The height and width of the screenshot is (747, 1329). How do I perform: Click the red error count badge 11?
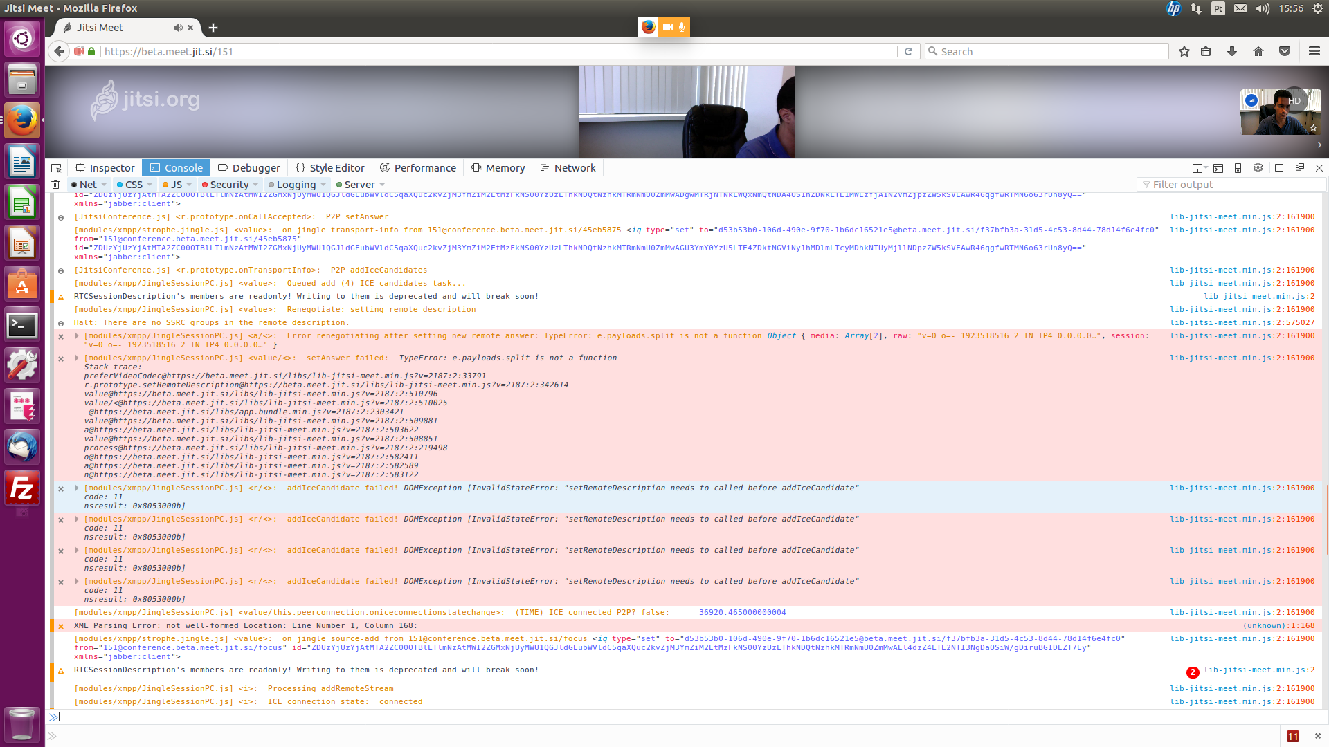(1292, 737)
